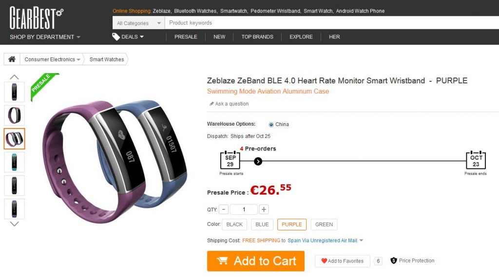The image size is (499, 280).
Task: Select the BLUE color swatch option
Action: tap(262, 224)
